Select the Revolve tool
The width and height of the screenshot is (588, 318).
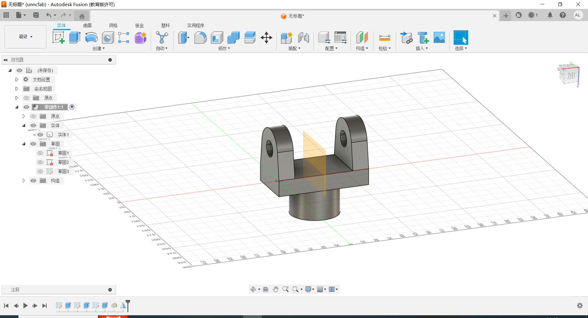91,38
